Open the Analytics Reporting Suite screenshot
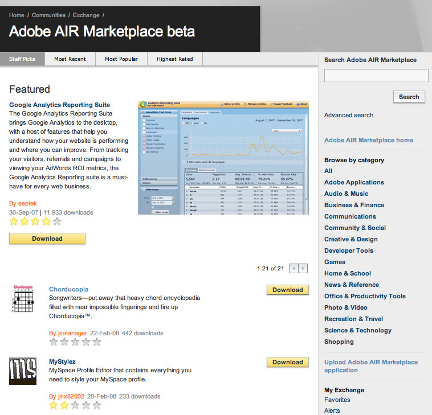The height and width of the screenshot is (415, 432). (x=223, y=158)
